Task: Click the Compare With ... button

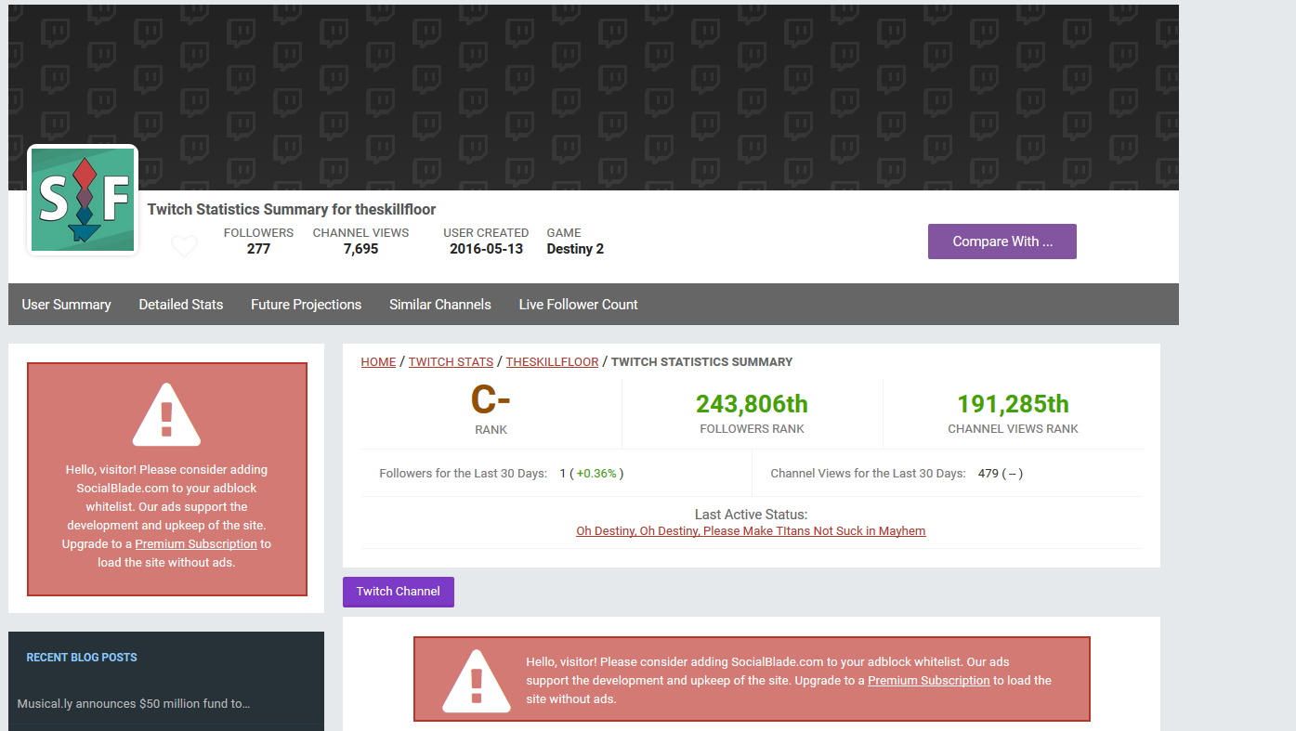Action: click(1001, 241)
